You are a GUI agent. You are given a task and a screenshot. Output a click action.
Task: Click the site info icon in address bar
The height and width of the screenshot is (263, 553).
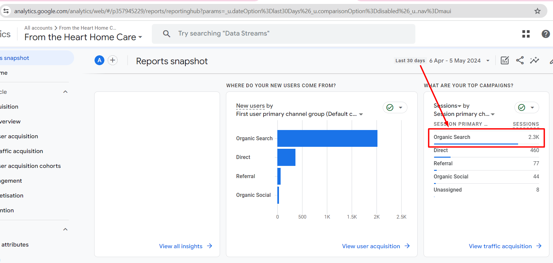(6, 11)
